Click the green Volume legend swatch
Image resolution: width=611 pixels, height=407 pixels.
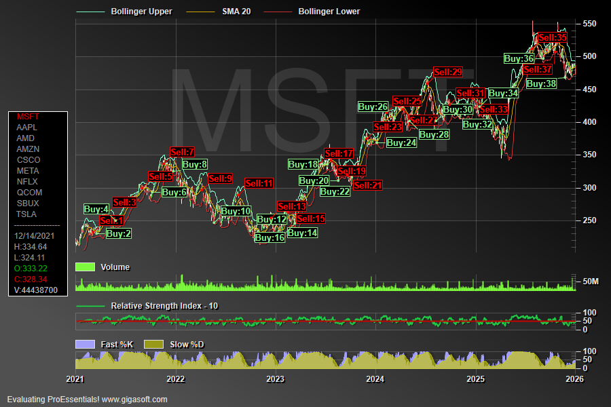click(85, 267)
